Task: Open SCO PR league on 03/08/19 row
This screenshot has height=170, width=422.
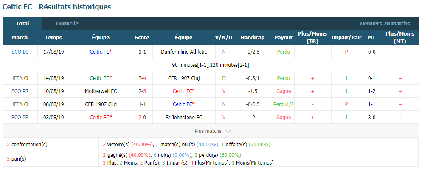Action: 20,118
